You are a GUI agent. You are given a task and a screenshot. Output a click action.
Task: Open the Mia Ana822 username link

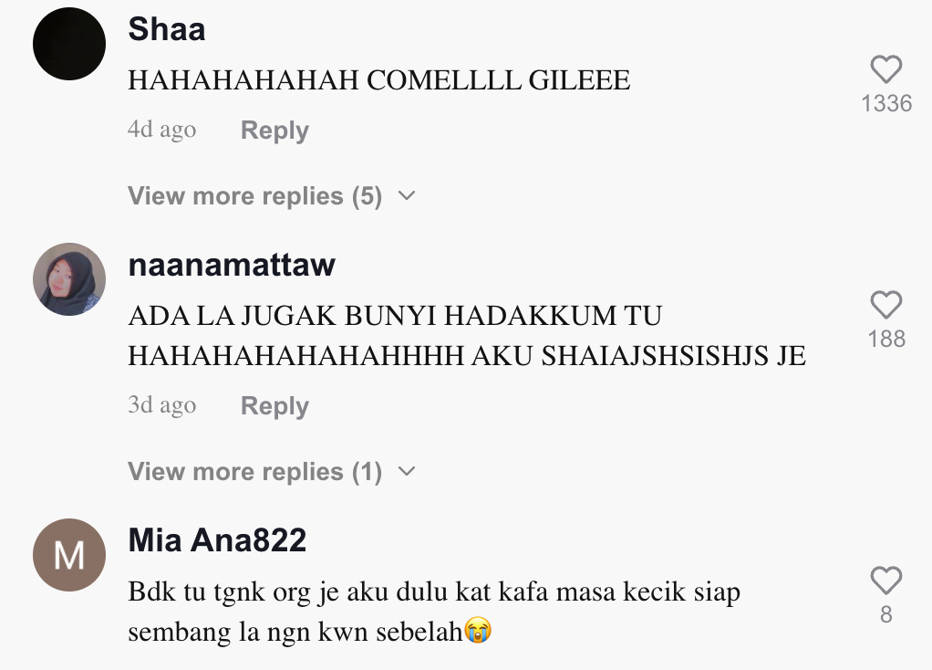pos(217,540)
